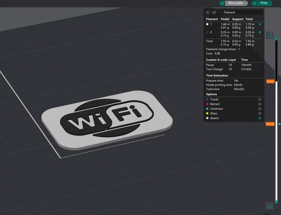Click the Model printing time 35m9s
281x215 pixels.
(x=238, y=85)
